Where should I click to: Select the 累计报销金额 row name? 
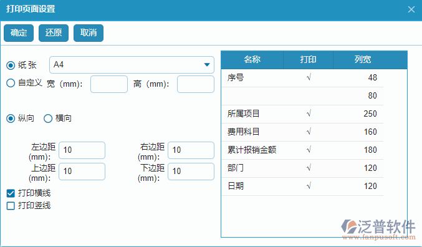click(252, 150)
